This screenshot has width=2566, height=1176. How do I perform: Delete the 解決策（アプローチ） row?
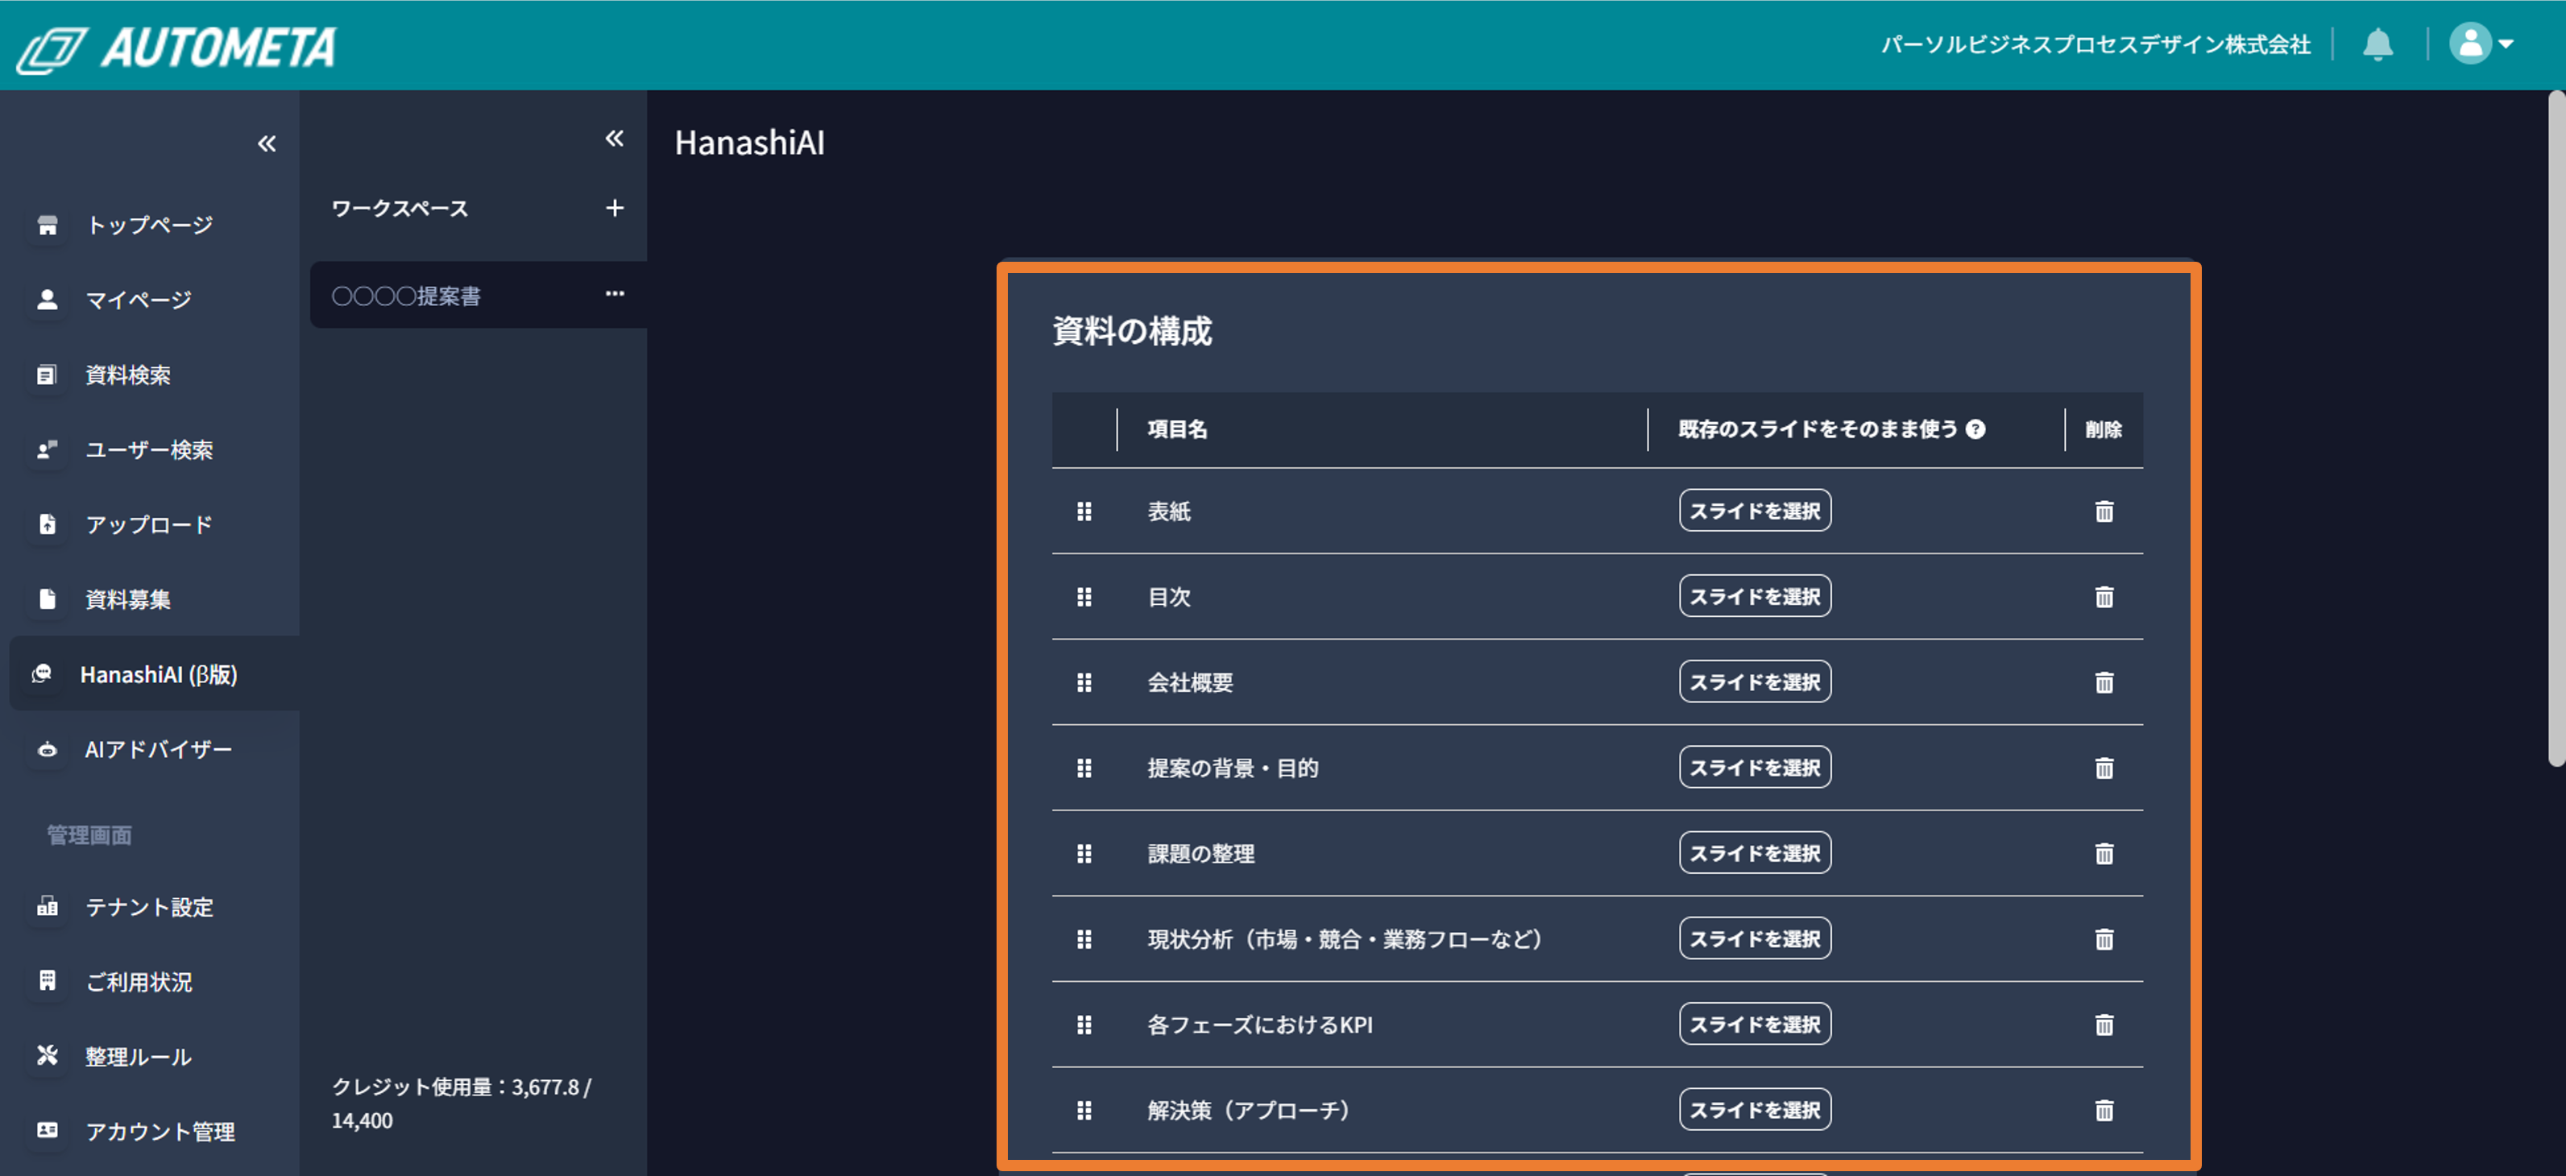click(x=2103, y=1110)
